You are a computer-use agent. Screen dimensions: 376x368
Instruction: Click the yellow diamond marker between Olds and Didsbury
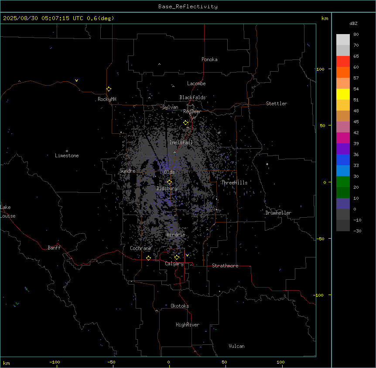point(169,182)
